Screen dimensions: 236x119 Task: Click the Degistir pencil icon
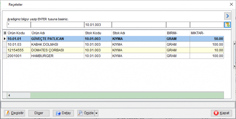click(7, 113)
